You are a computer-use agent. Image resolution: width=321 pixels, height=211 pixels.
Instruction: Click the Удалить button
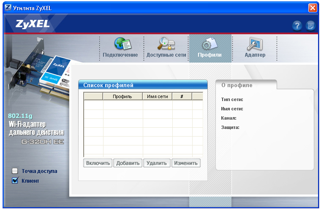(x=157, y=163)
